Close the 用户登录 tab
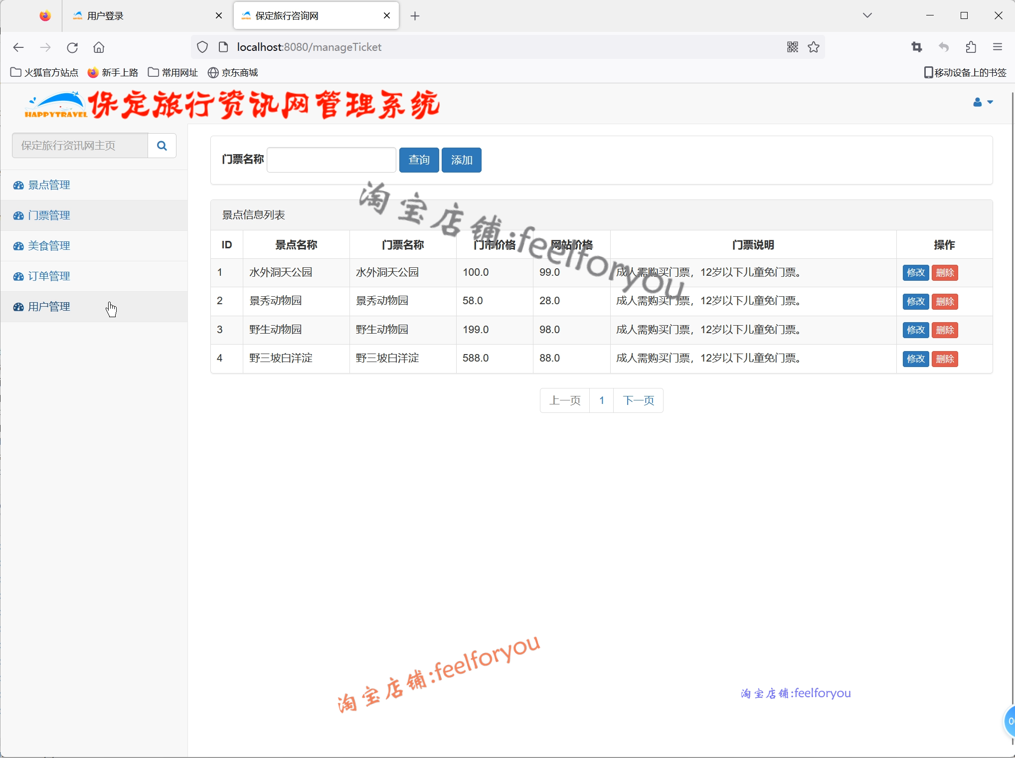This screenshot has width=1015, height=758. tap(218, 16)
